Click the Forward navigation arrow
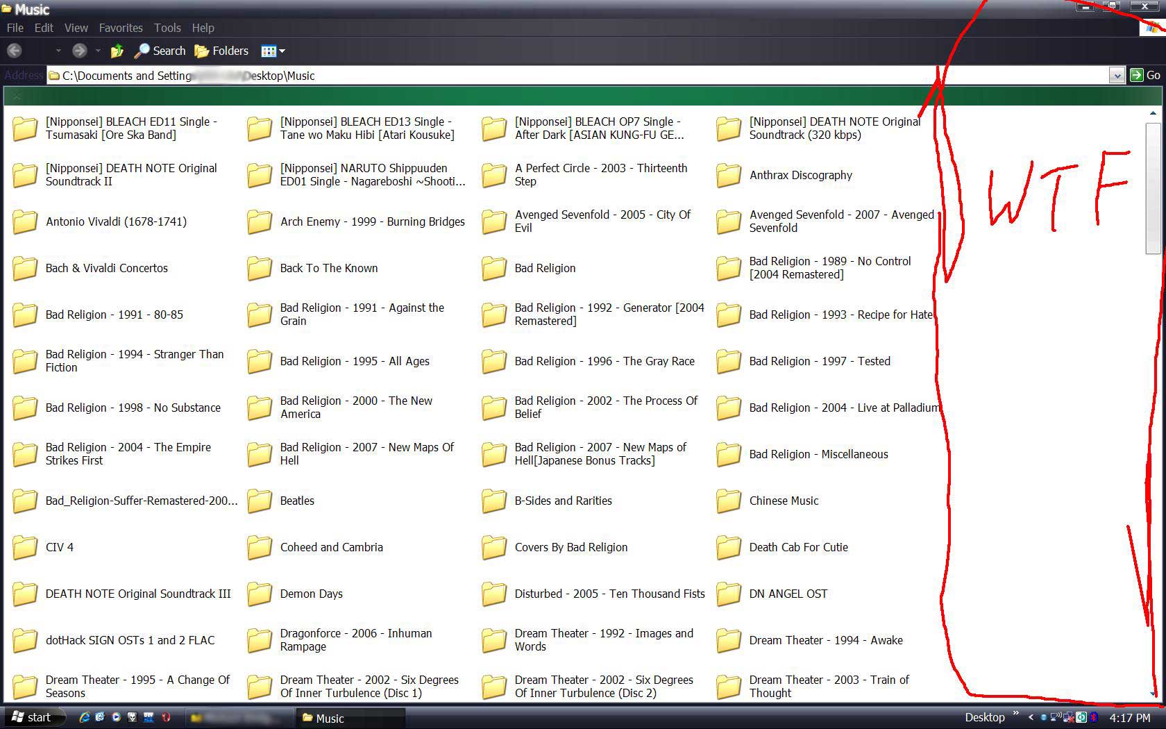1166x729 pixels. (79, 51)
